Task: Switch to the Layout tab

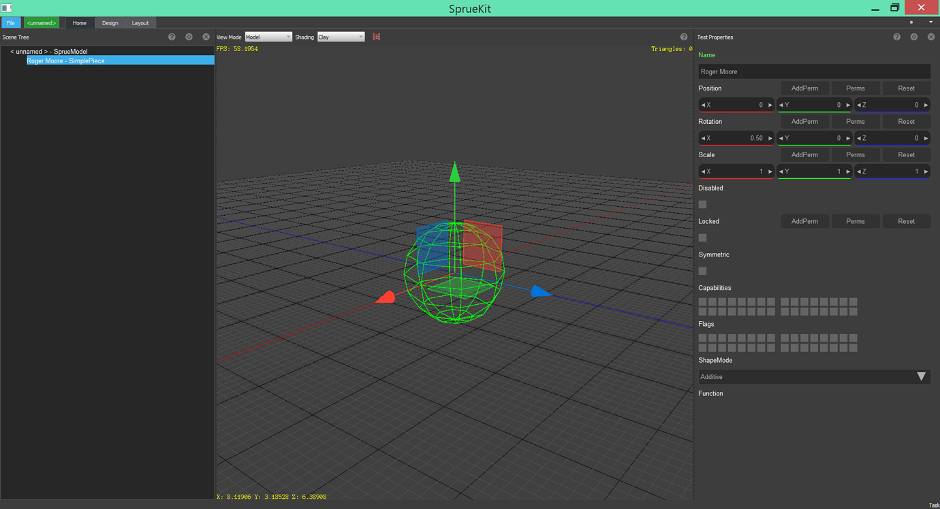Action: 140,23
